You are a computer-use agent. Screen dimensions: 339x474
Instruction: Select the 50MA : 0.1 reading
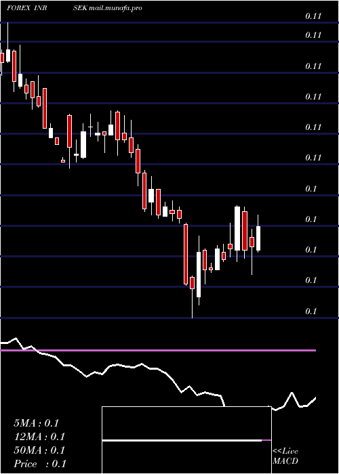(39, 450)
